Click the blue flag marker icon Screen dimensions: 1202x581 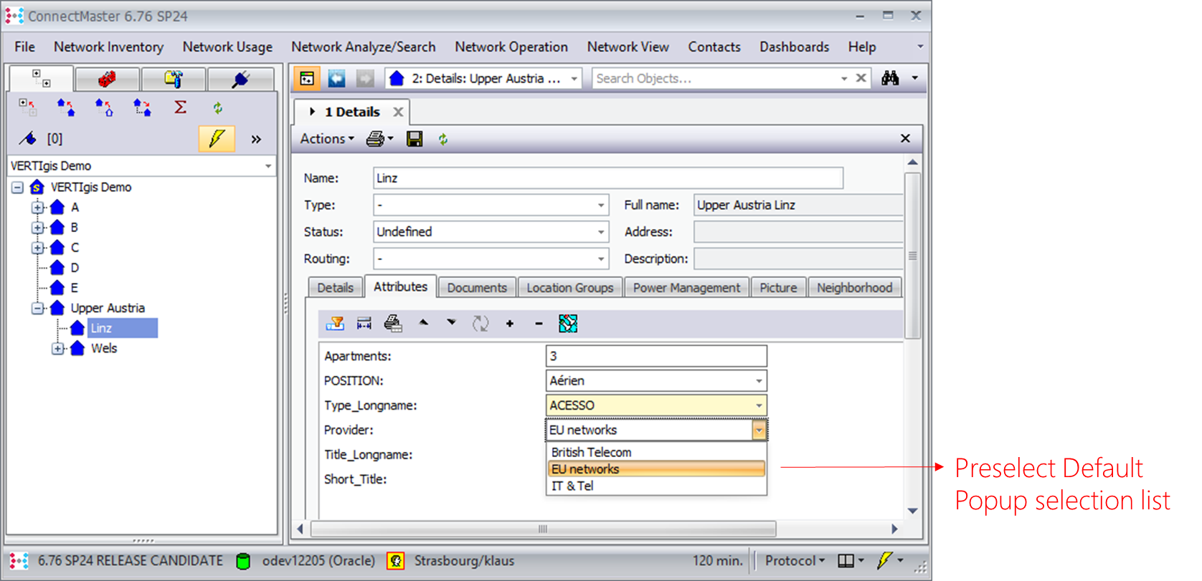(x=28, y=138)
